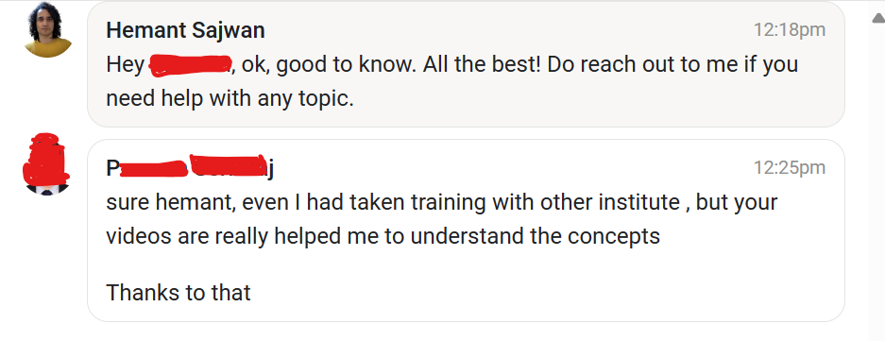
Task: Open the red-scribbled avatar of second sender
Action: [46, 164]
